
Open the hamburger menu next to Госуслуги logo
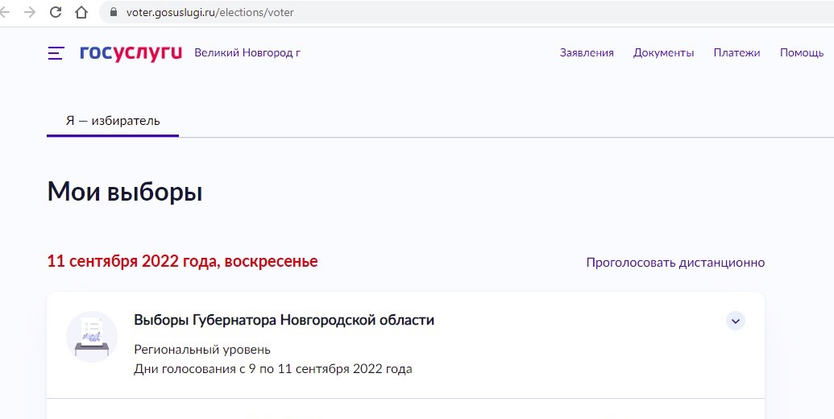point(56,52)
